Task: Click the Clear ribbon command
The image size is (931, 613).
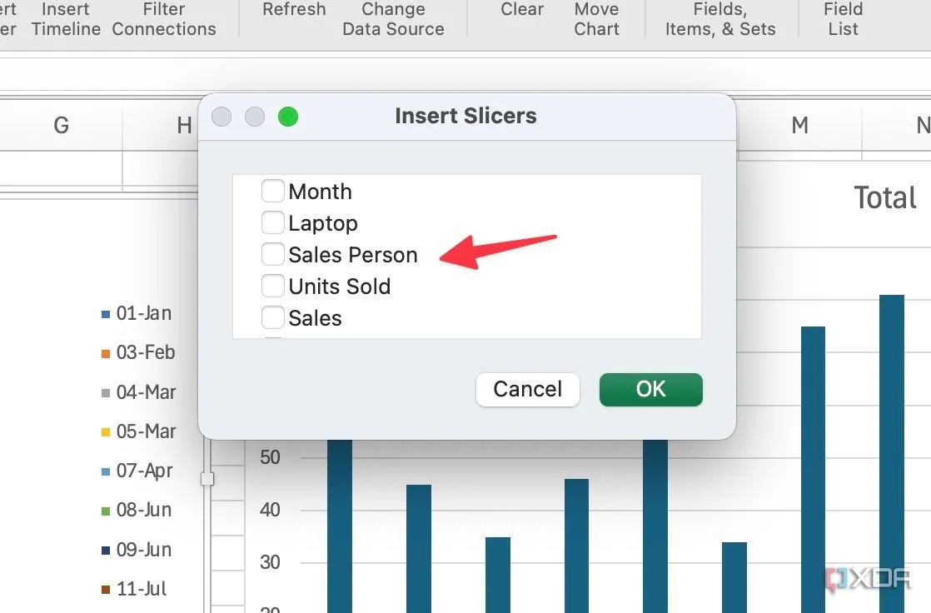Action: coord(522,9)
